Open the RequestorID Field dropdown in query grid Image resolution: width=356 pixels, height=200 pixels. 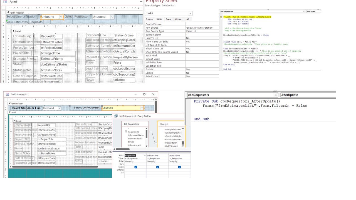click(x=144, y=156)
